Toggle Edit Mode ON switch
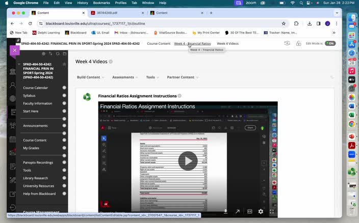The height and width of the screenshot is (223, 359). pos(330,44)
